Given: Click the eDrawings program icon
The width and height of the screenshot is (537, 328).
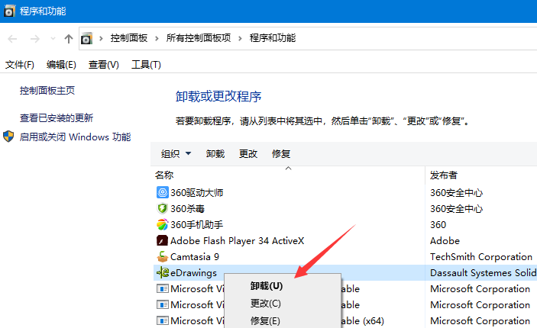Looking at the screenshot, I should pos(163,272).
